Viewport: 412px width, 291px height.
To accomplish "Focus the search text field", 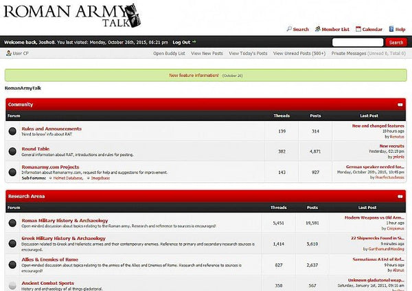I will tap(358, 42).
